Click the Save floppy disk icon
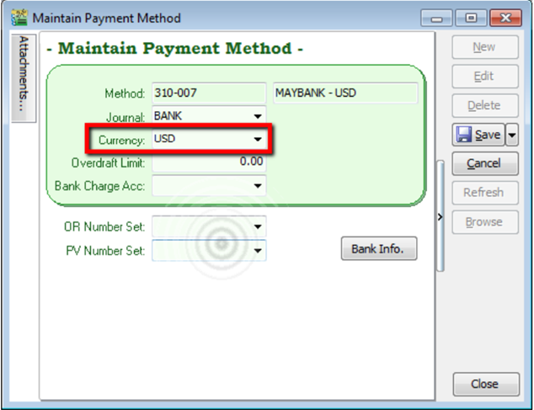Viewport: 534px width, 410px height. (464, 135)
